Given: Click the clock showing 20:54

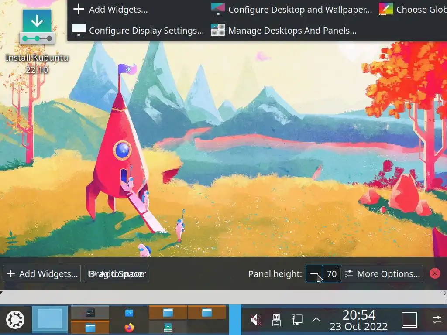Looking at the screenshot, I should pyautogui.click(x=359, y=320).
